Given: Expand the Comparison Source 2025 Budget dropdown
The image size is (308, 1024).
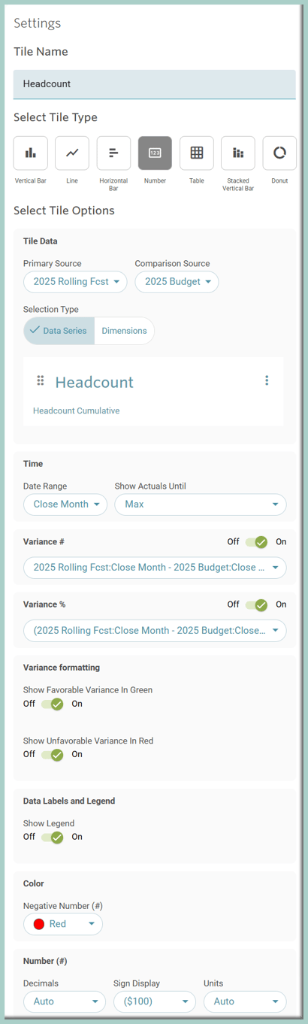Looking at the screenshot, I should click(177, 282).
